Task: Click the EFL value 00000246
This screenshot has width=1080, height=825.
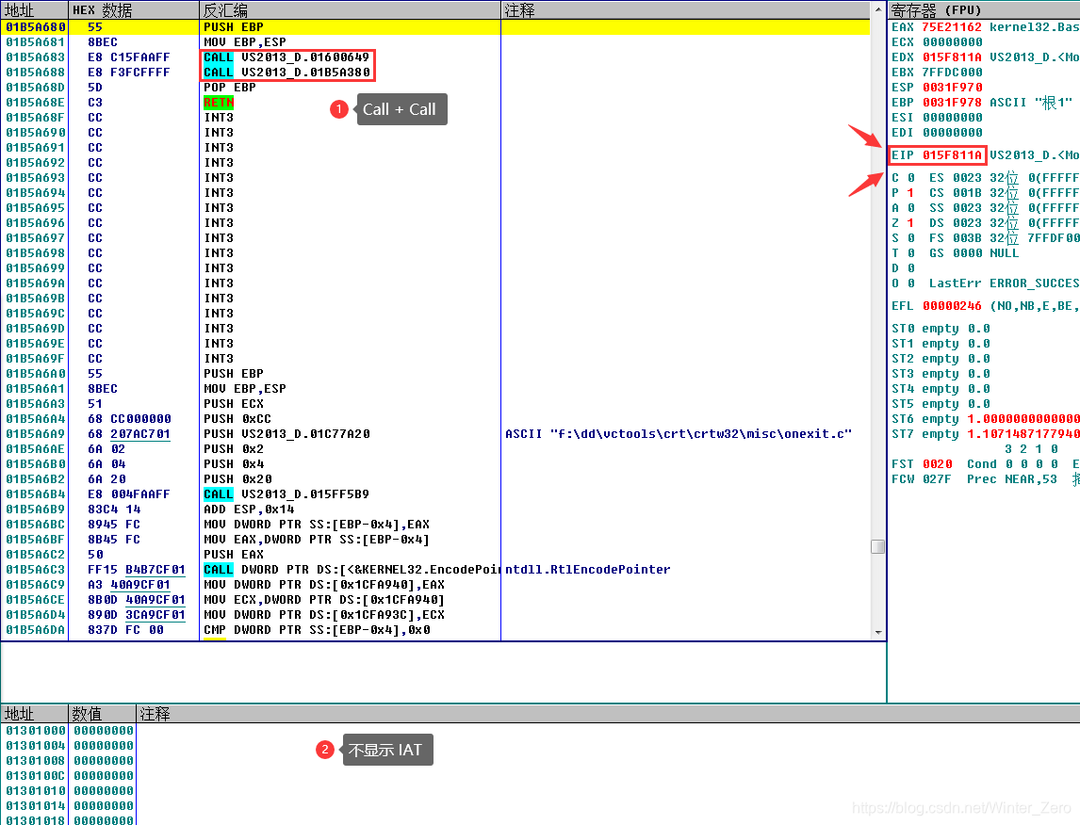Action: [952, 306]
